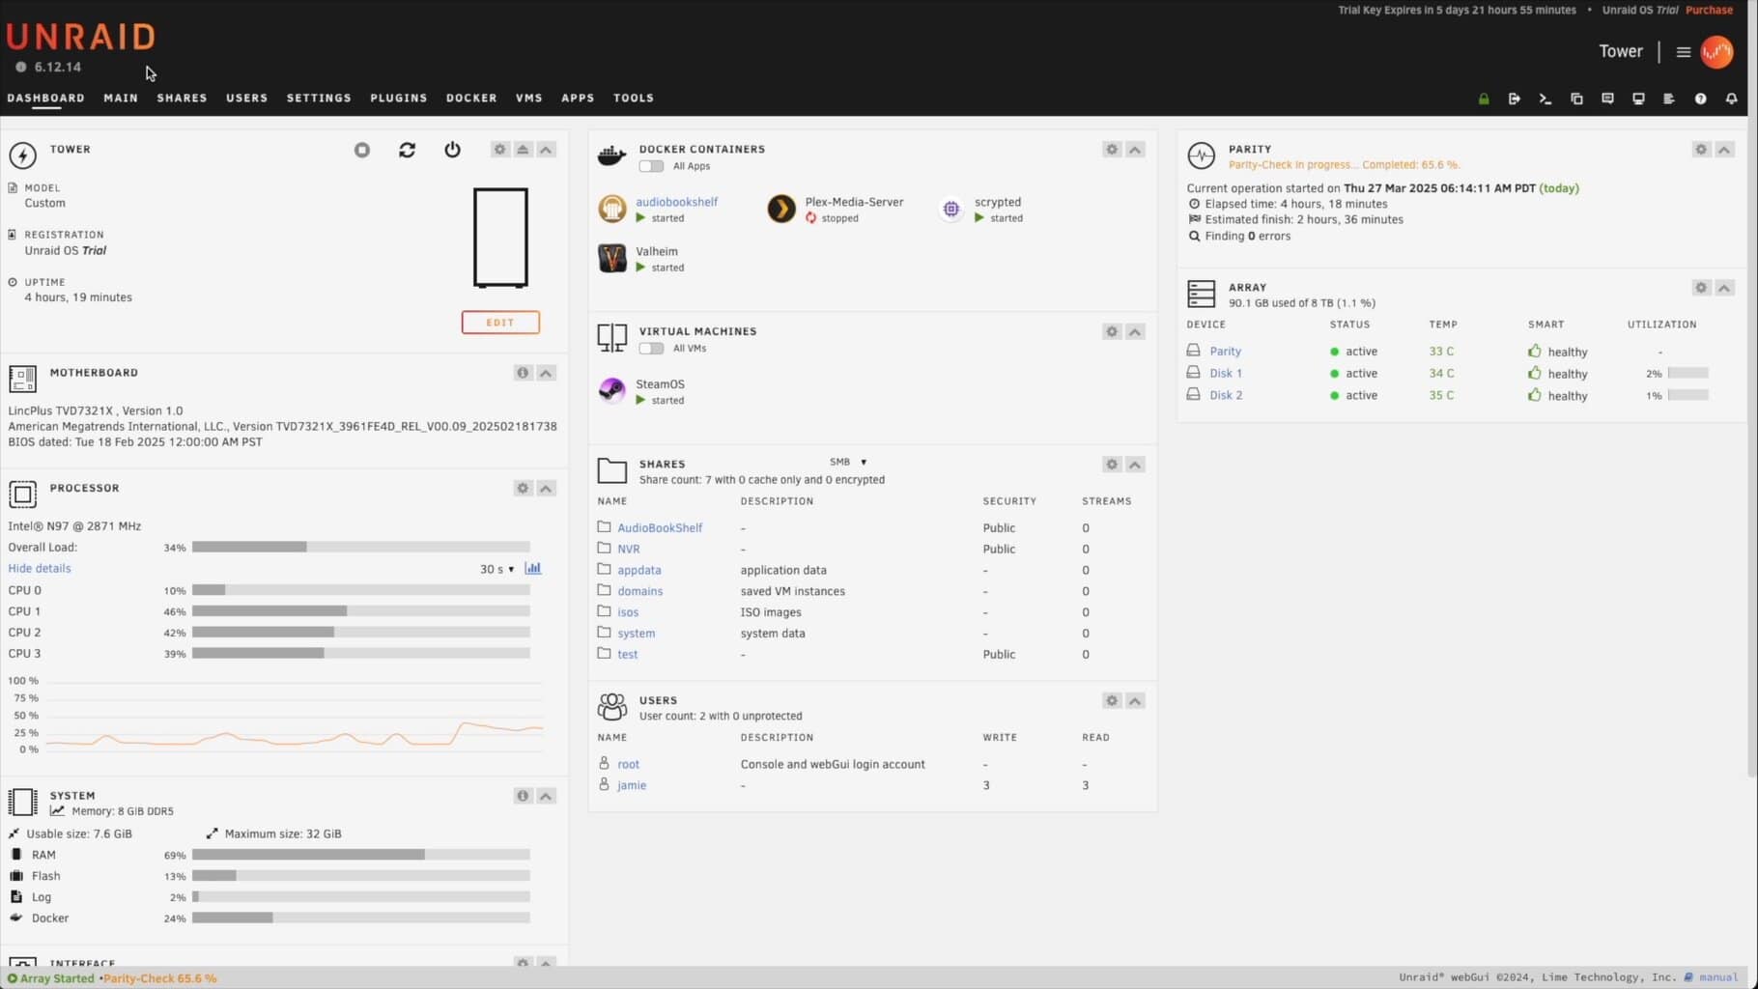Open Virtual Machines tile settings gear
Image resolution: width=1758 pixels, height=989 pixels.
pos(1112,332)
